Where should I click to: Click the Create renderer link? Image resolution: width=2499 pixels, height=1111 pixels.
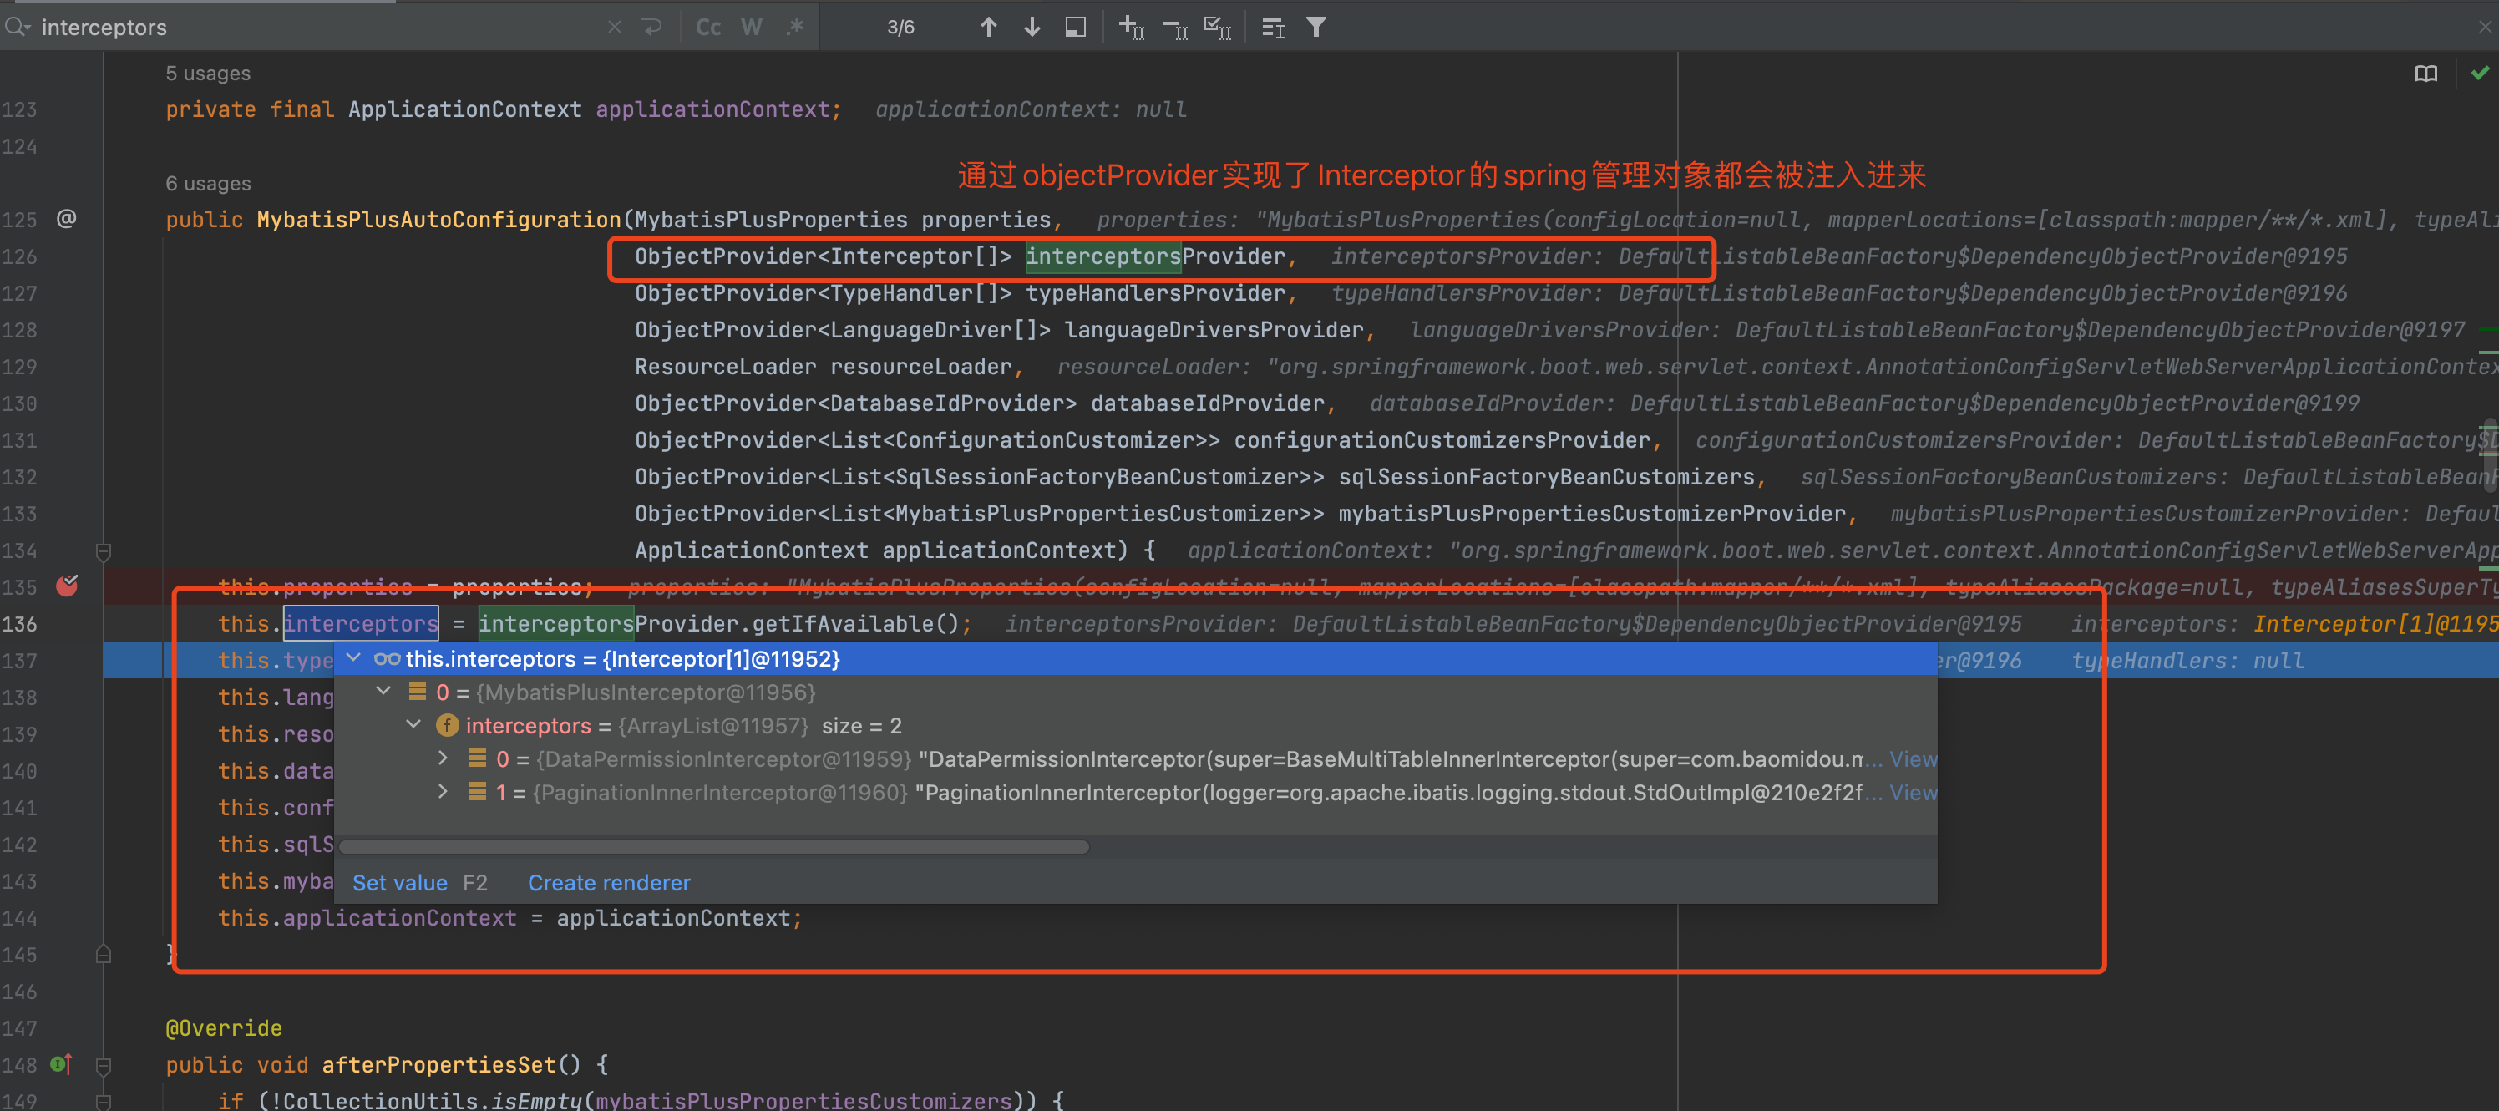pos(609,883)
